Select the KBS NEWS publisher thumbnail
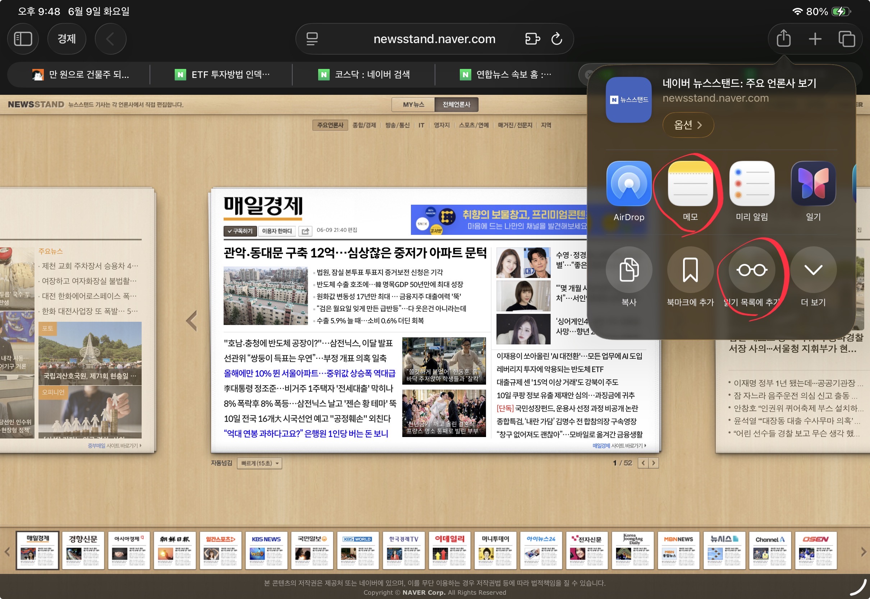This screenshot has height=599, width=870. [266, 550]
